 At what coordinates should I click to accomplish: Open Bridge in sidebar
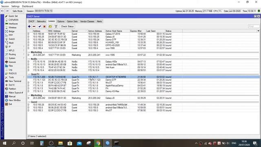(11, 31)
